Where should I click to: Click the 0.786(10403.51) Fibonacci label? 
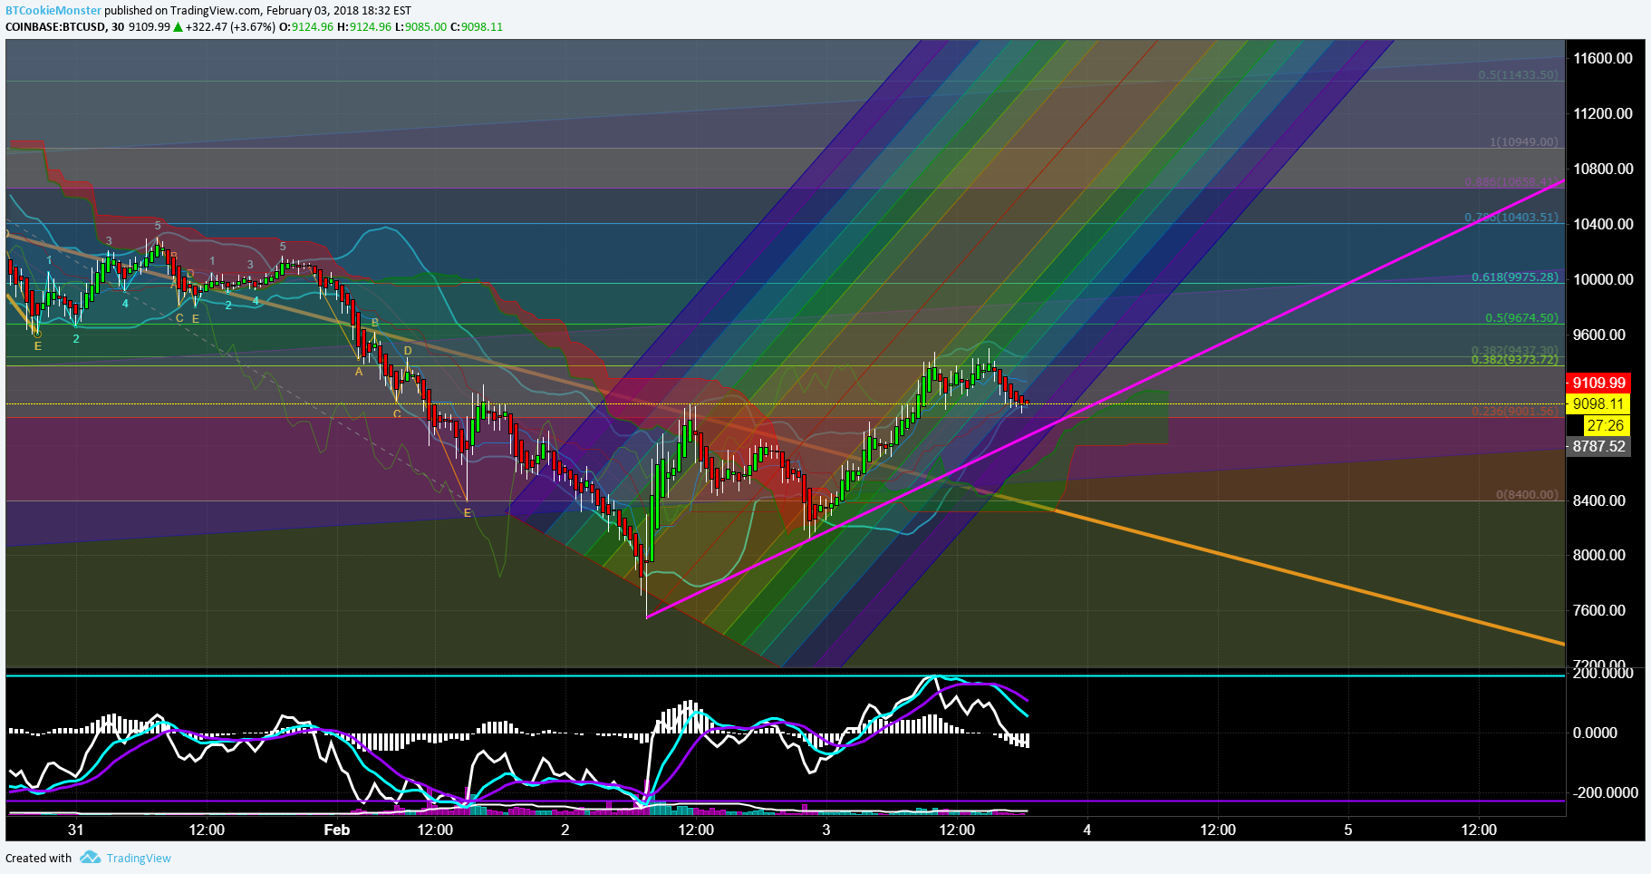[x=1511, y=217]
